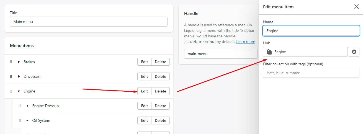Image resolution: width=363 pixels, height=134 pixels.
Task: Click drag handle icon for Oil System
Action: 20,120
